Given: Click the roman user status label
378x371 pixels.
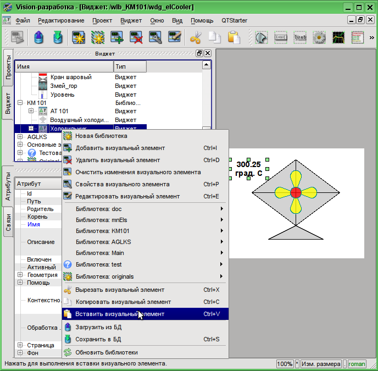Looking at the screenshot, I should click(x=357, y=364).
